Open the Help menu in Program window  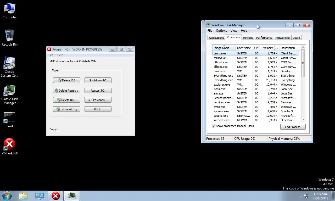pyautogui.click(x=60, y=55)
